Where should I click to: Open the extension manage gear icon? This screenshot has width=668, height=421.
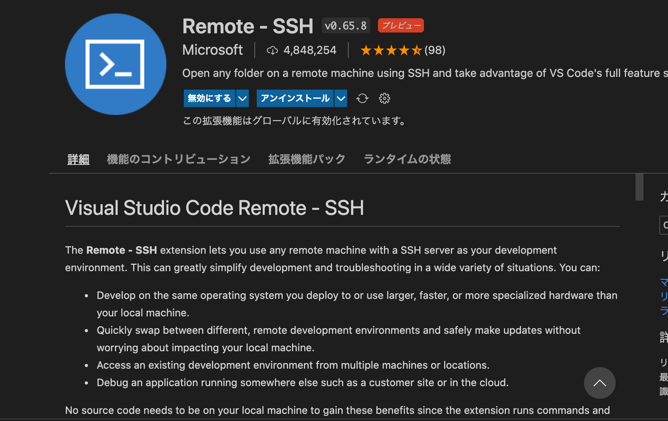[384, 98]
